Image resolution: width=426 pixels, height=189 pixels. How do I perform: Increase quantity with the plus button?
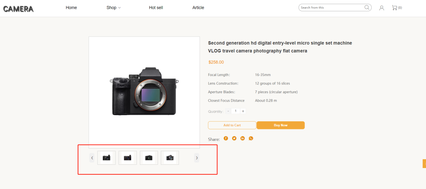tap(243, 111)
